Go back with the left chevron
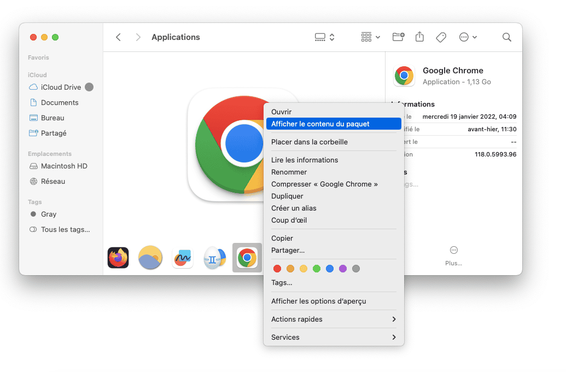 (118, 37)
